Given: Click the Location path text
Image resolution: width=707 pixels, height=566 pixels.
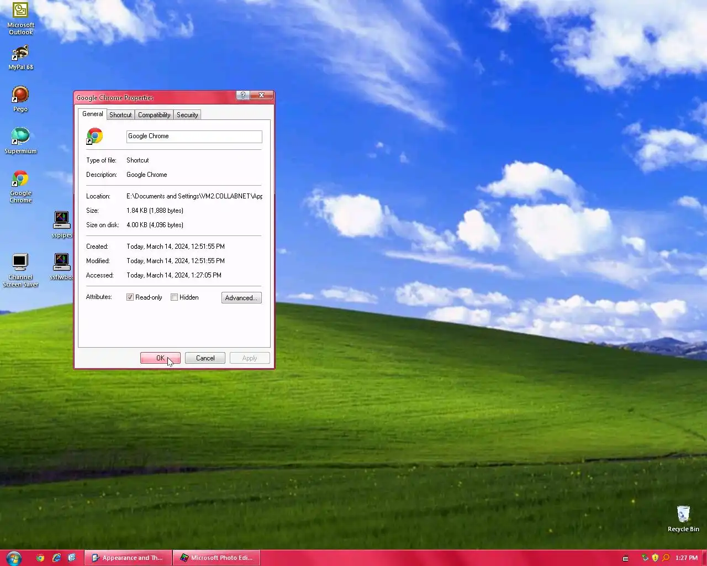Looking at the screenshot, I should tap(194, 196).
